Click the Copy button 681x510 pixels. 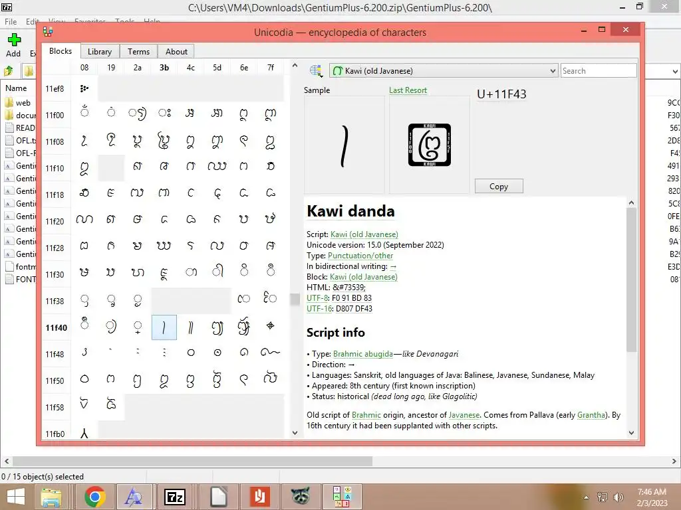tap(499, 186)
